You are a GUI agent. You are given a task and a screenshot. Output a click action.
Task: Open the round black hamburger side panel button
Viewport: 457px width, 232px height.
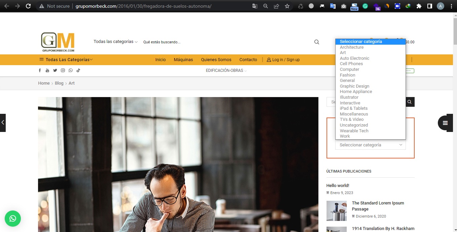[445, 123]
